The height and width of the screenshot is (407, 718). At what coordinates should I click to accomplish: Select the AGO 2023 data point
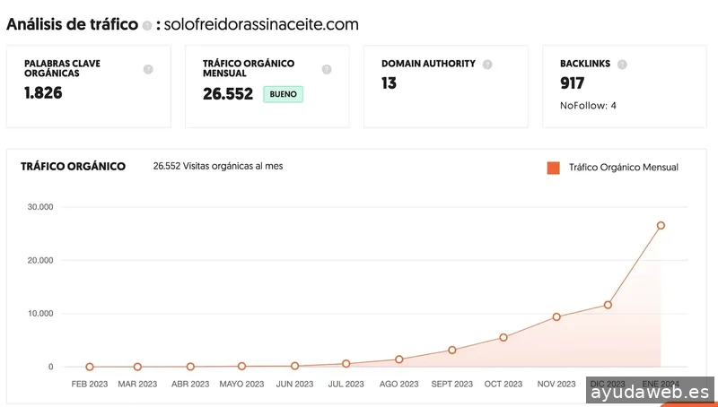point(398,359)
